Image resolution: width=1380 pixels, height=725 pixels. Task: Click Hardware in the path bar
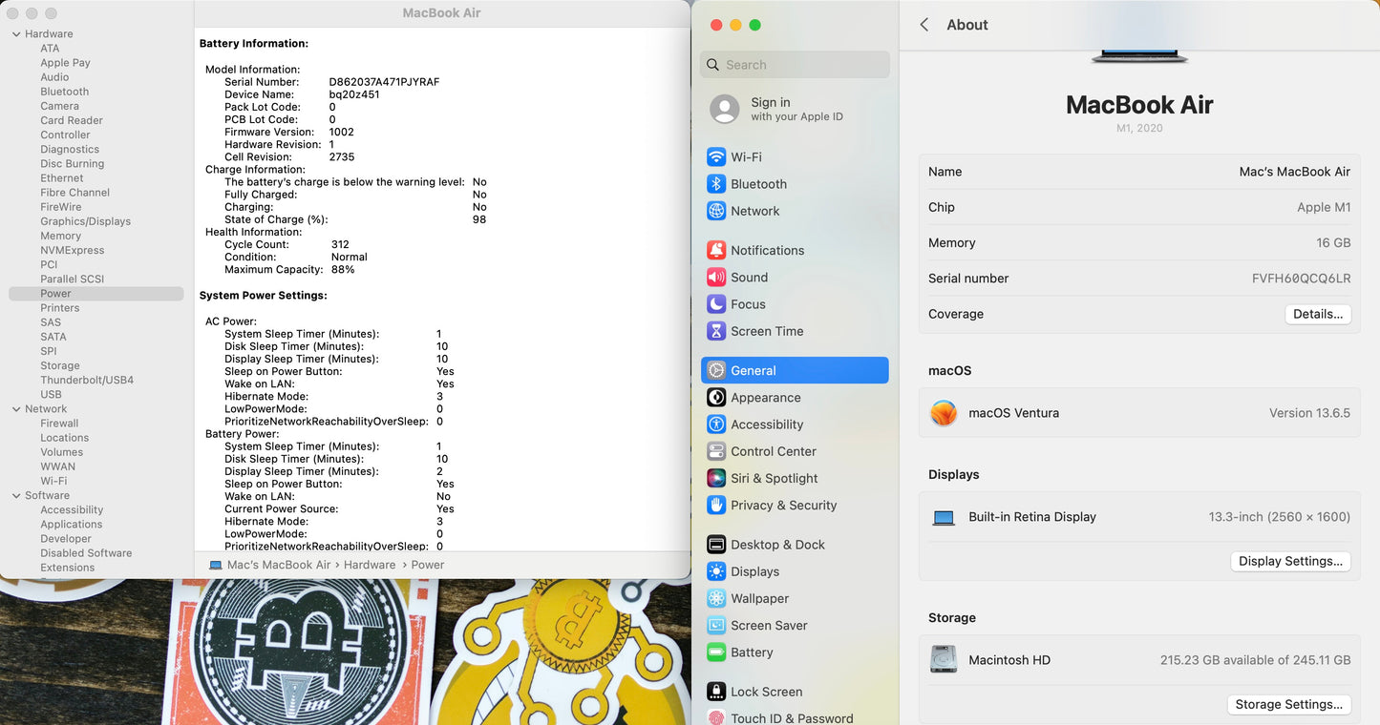tap(370, 565)
